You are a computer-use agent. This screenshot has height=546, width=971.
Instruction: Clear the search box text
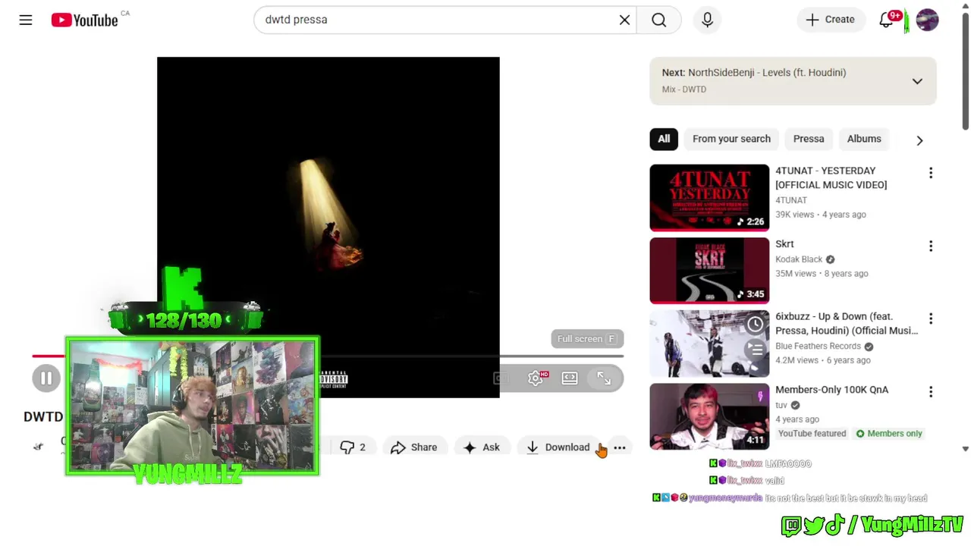624,20
